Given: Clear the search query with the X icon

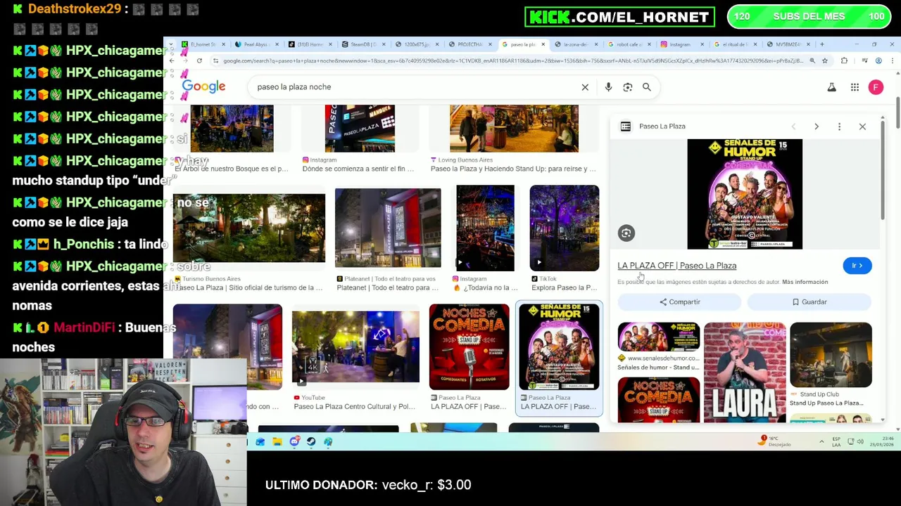Looking at the screenshot, I should click(x=584, y=87).
